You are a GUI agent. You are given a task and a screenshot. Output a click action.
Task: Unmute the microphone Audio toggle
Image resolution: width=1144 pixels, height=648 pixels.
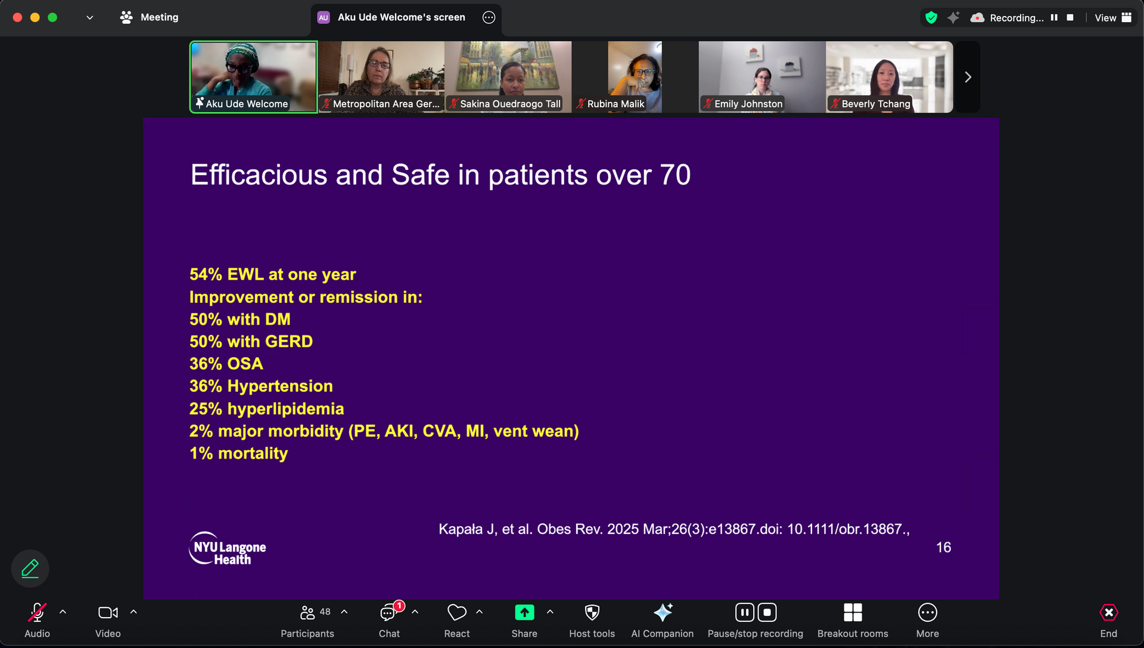37,613
